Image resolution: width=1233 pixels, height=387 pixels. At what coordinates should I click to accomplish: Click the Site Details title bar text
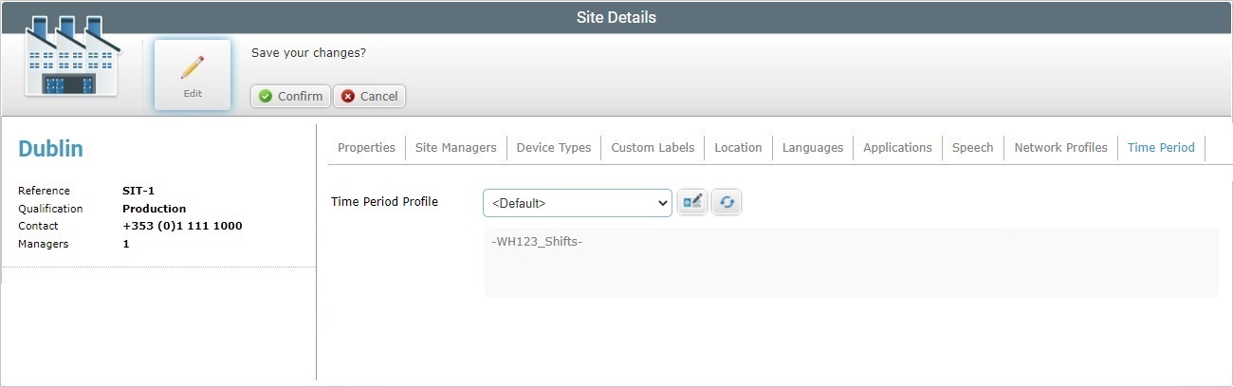pos(616,17)
